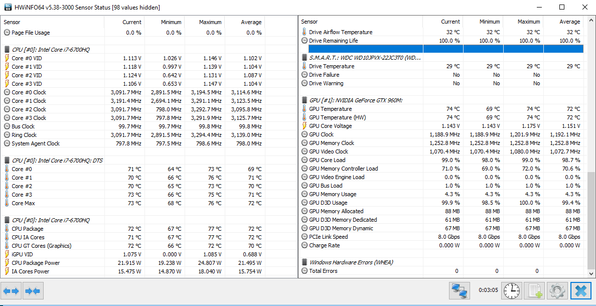Click the Core #0 VID voltage icon
This screenshot has width=596, height=306.
(7, 58)
